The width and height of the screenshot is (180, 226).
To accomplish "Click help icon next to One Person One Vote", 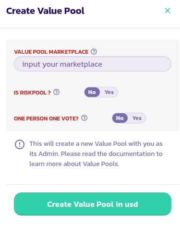I will tap(84, 118).
